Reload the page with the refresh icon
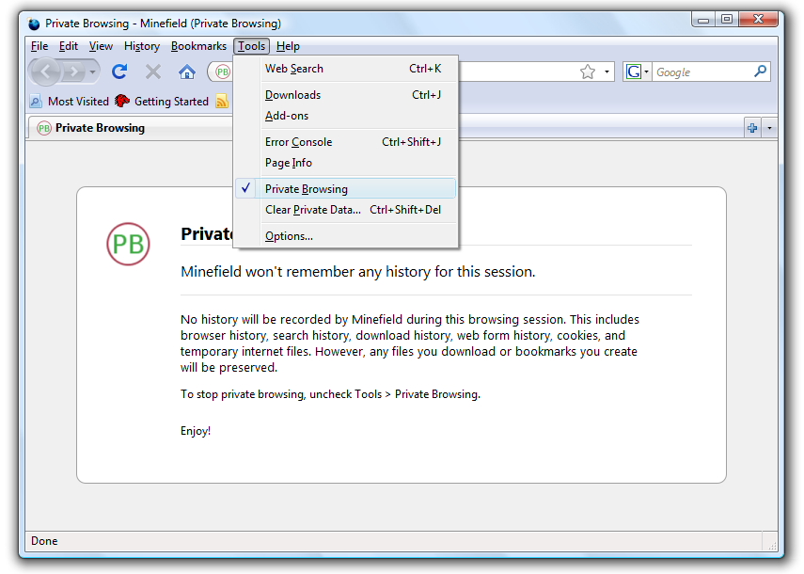This screenshot has height=574, width=804. (119, 72)
